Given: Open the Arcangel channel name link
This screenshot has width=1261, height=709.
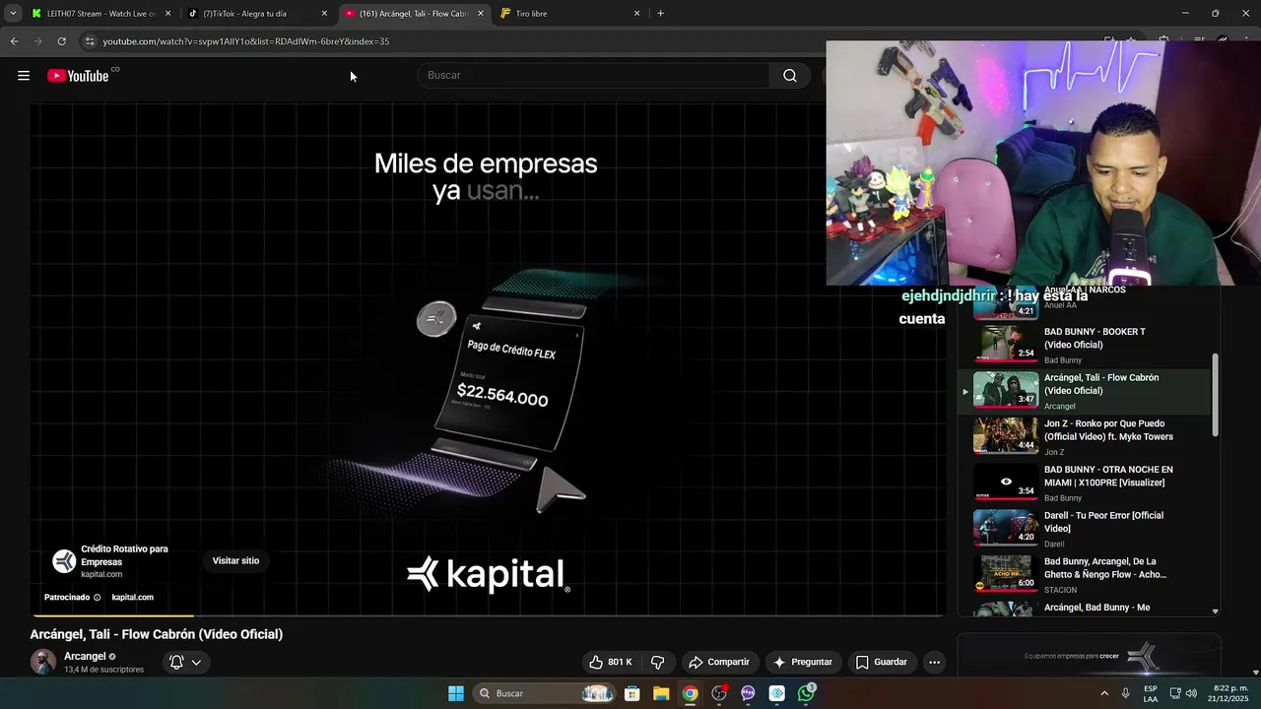Looking at the screenshot, I should pos(85,657).
